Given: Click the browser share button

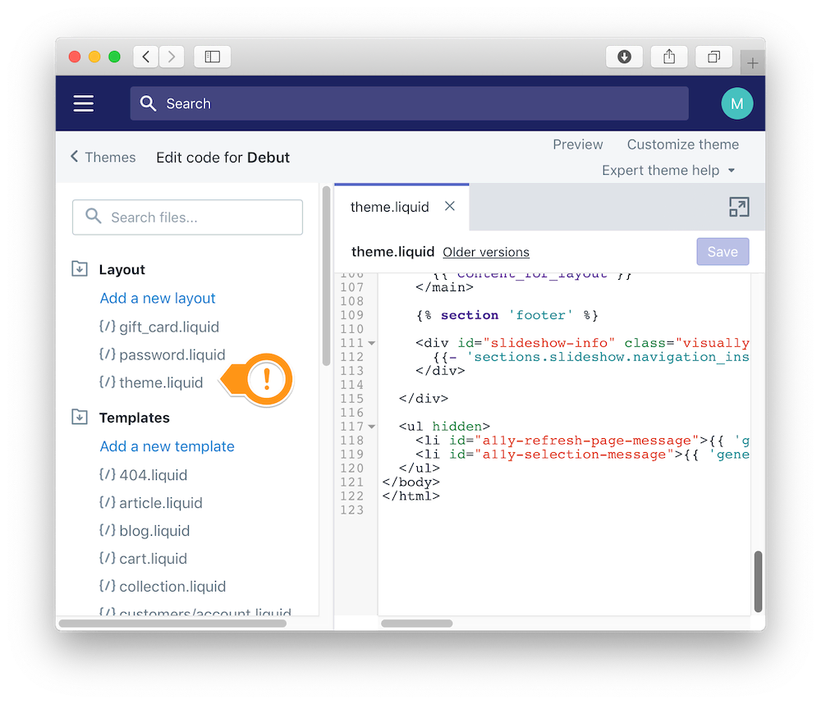Looking at the screenshot, I should (x=668, y=57).
